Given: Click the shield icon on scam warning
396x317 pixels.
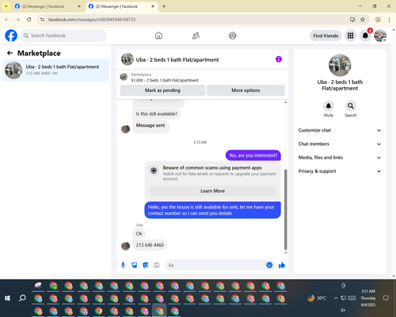Looking at the screenshot, I should pyautogui.click(x=154, y=170).
